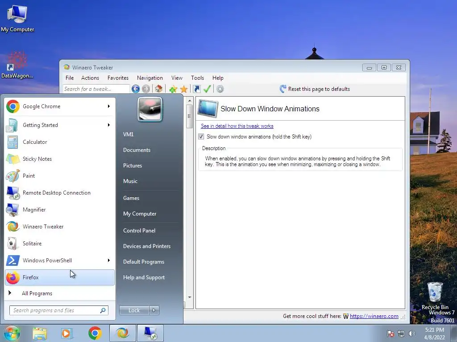
Task: Open the winaero.com link
Action: 374,316
